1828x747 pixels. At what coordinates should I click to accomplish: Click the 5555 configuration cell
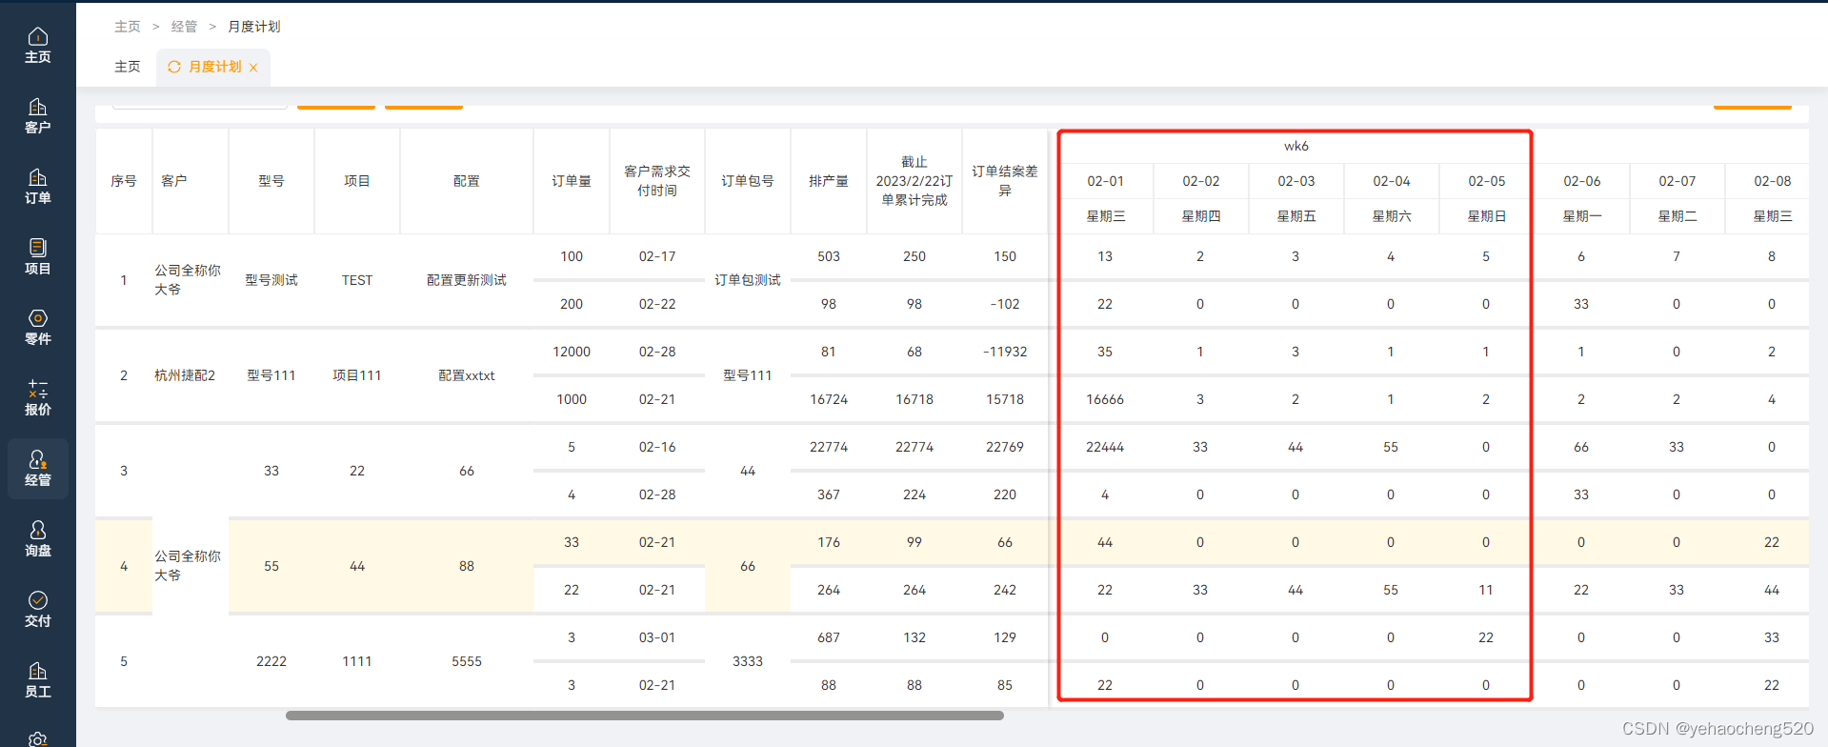coord(467,661)
